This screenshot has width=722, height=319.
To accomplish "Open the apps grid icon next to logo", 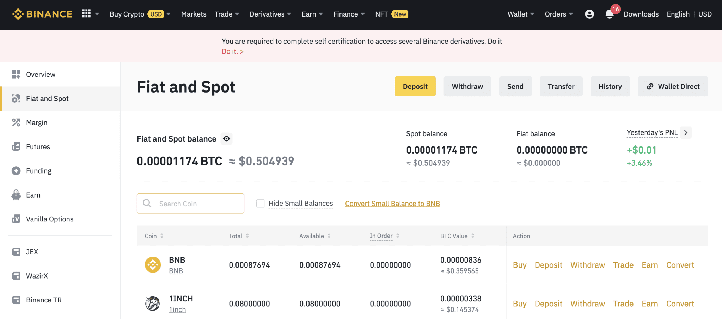I will coord(86,14).
